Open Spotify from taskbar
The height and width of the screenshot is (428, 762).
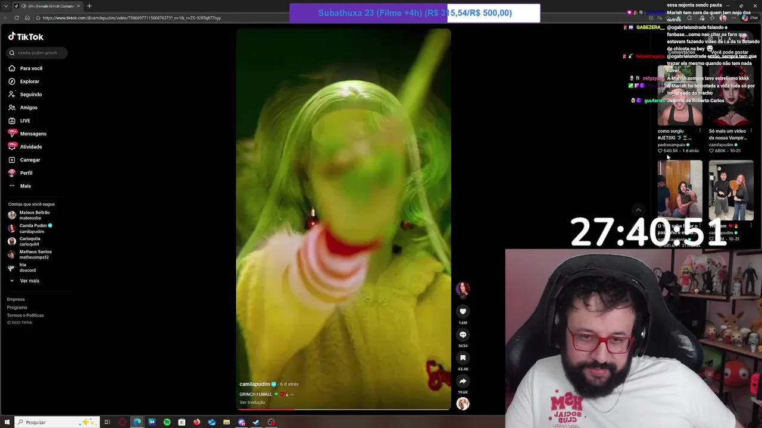tap(167, 422)
